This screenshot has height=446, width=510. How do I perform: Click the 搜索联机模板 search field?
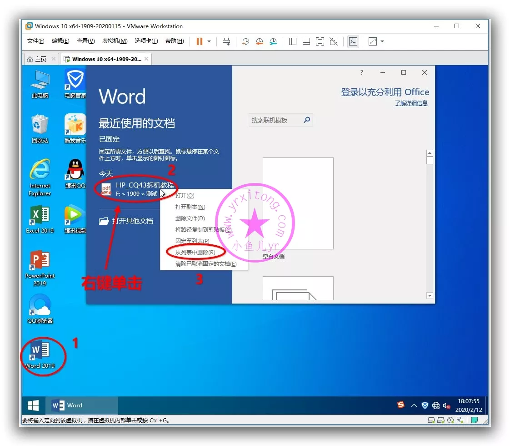coord(275,120)
